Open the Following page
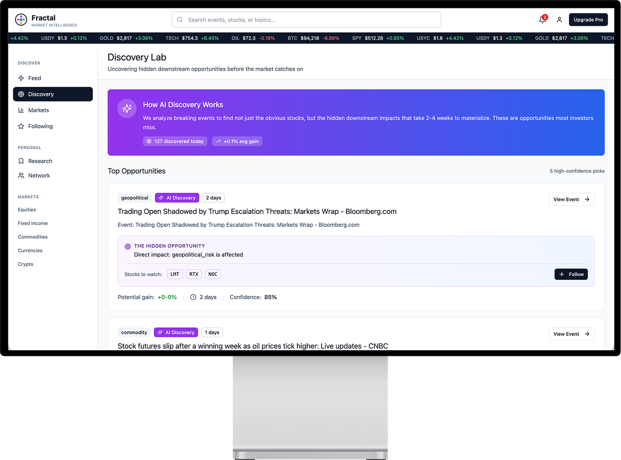Image resolution: width=621 pixels, height=460 pixels. click(53, 126)
